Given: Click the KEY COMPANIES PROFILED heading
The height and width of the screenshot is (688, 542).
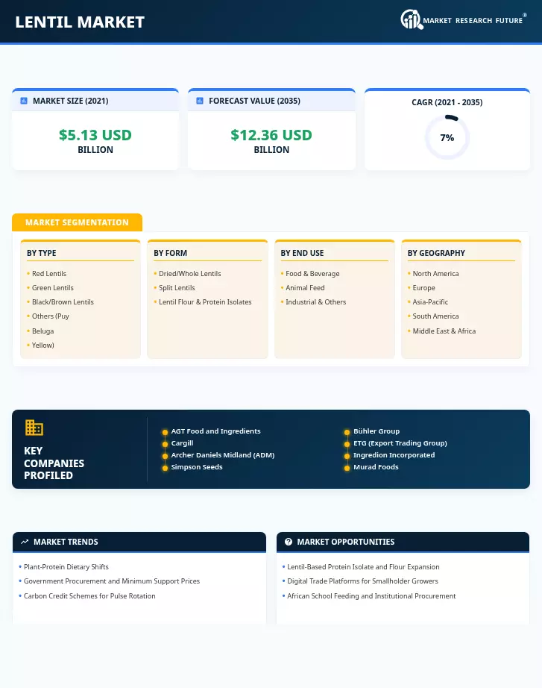Looking at the screenshot, I should coord(54,463).
